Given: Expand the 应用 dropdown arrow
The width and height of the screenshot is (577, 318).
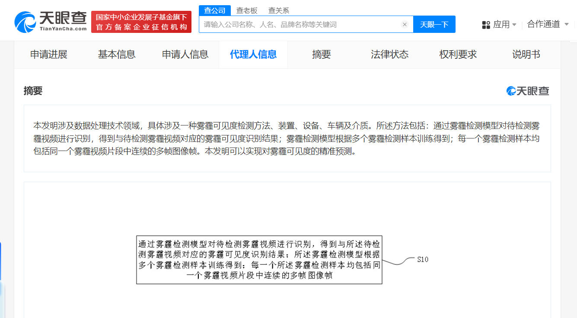Looking at the screenshot, I should [514, 25].
